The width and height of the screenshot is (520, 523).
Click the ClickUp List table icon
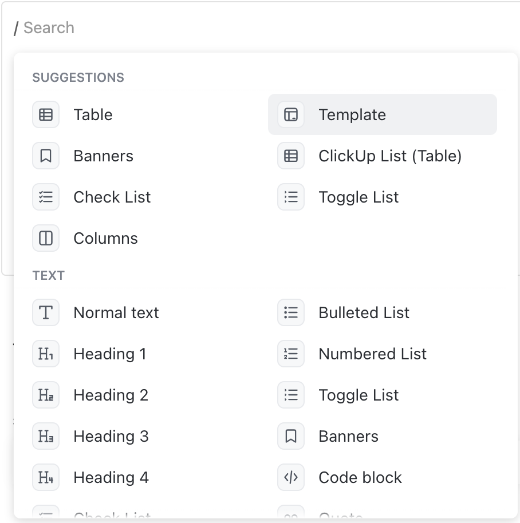pyautogui.click(x=291, y=156)
